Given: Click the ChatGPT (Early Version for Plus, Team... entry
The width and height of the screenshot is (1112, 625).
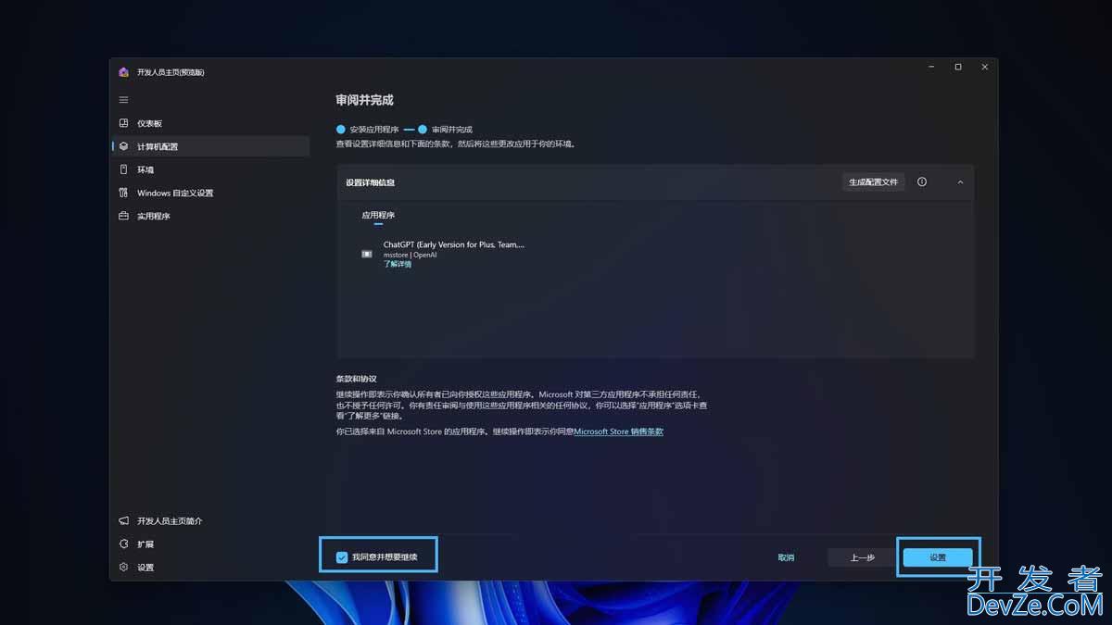Looking at the screenshot, I should click(x=454, y=244).
